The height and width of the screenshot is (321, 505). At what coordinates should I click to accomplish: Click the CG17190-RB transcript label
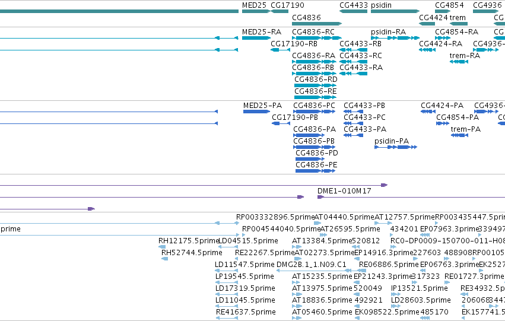coord(294,44)
